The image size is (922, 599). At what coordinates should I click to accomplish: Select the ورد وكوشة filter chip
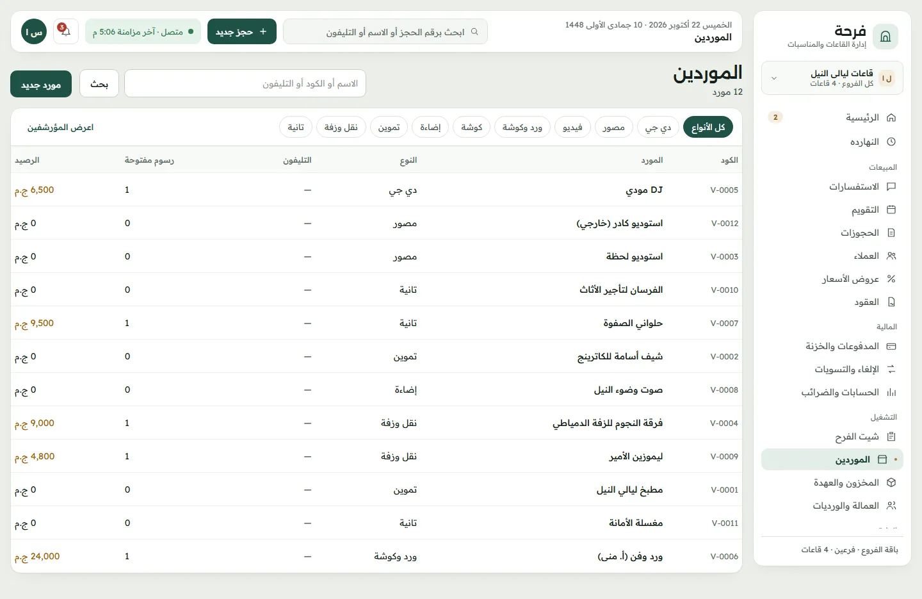[522, 127]
